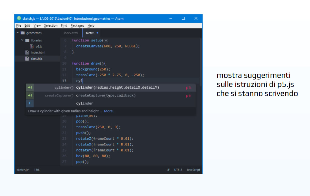Click UTF-8 encoding selector in status bar

point(178,170)
